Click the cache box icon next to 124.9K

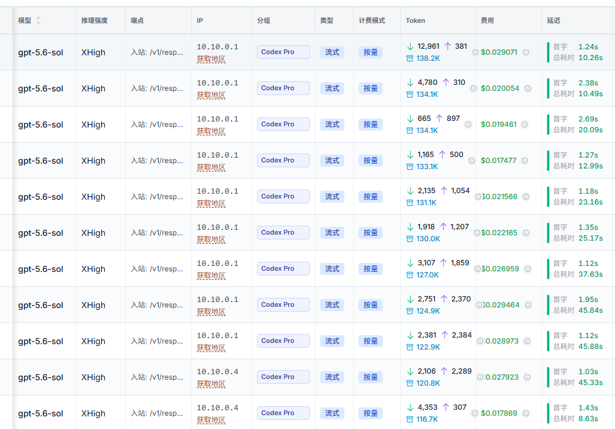(x=409, y=311)
